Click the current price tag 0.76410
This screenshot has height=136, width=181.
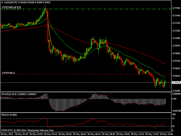click(x=176, y=83)
